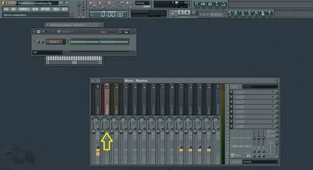
Task: Click the main volume slider in top toolbar
Action: pos(79,5)
